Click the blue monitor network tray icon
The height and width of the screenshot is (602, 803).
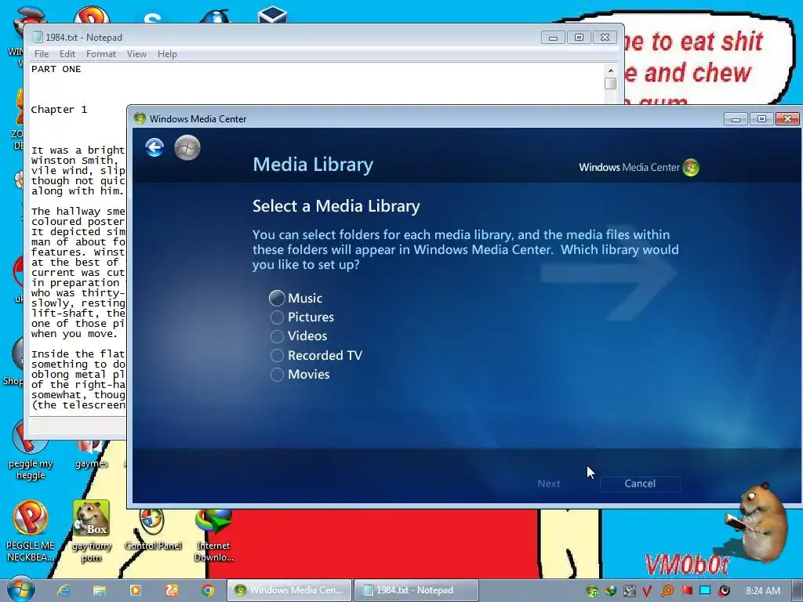(x=705, y=591)
